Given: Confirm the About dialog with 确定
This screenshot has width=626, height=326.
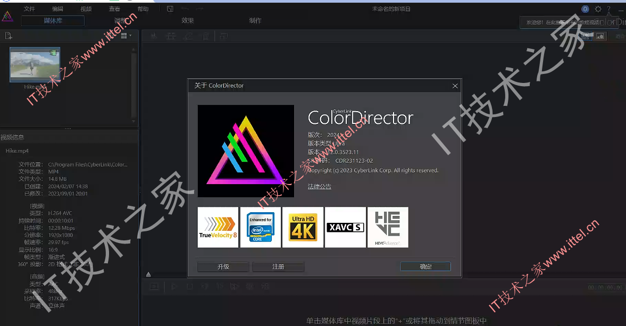Looking at the screenshot, I should pyautogui.click(x=425, y=266).
